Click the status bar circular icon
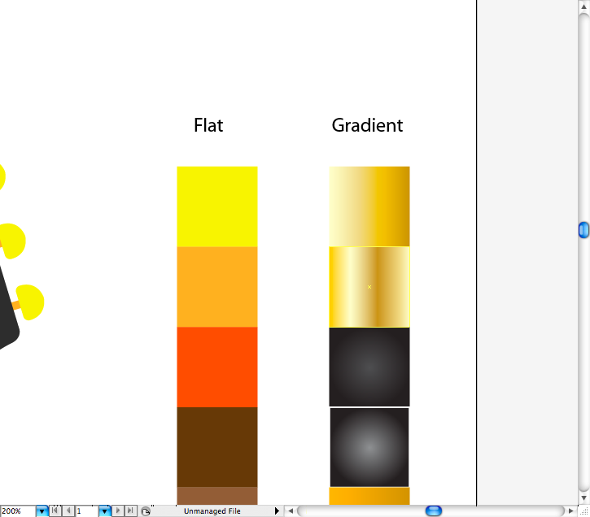The image size is (590, 517). (145, 511)
